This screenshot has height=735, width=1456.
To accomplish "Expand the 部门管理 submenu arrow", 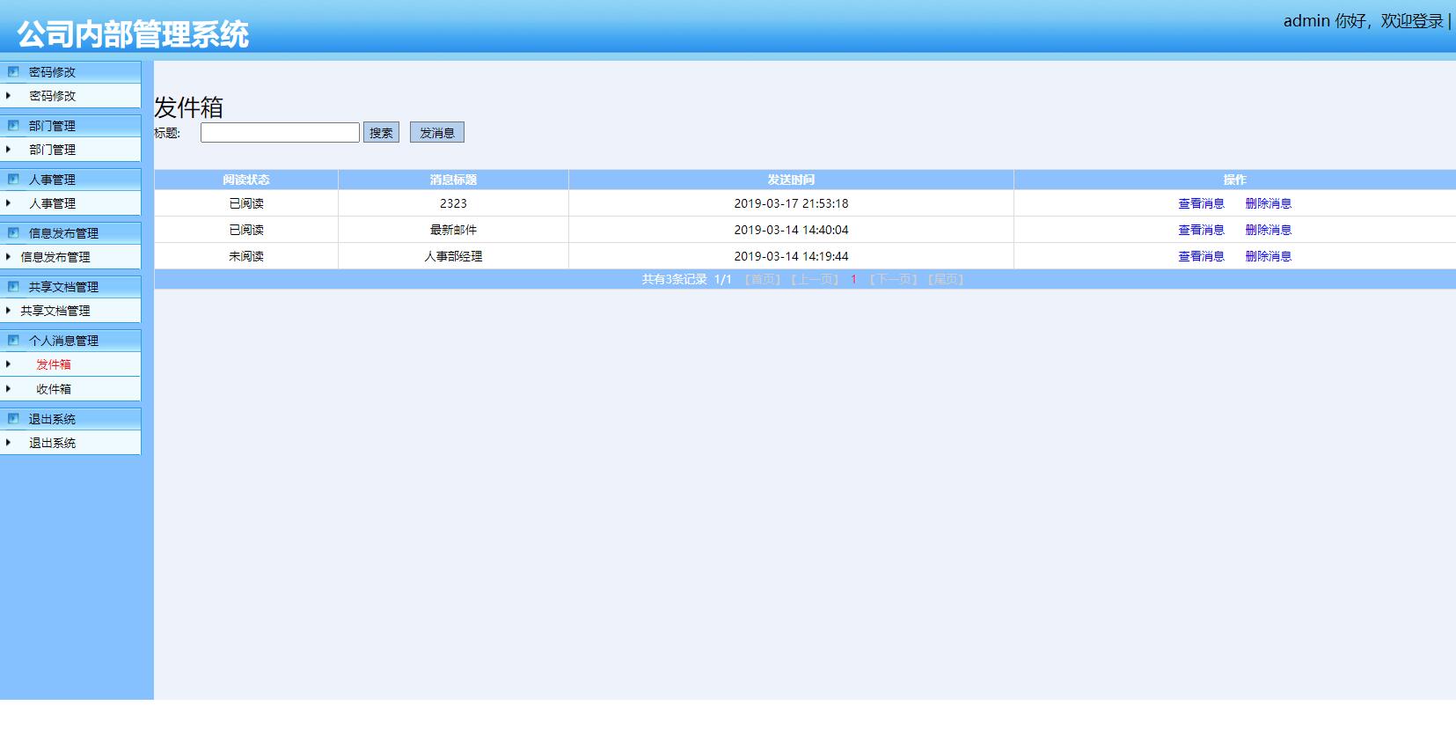I will [x=9, y=150].
